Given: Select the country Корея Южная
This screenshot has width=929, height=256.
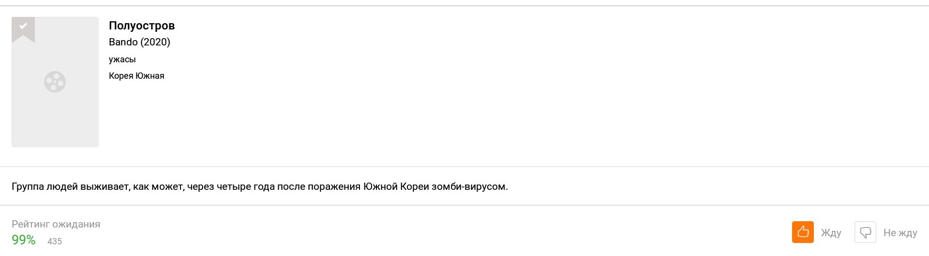Looking at the screenshot, I should tap(136, 76).
